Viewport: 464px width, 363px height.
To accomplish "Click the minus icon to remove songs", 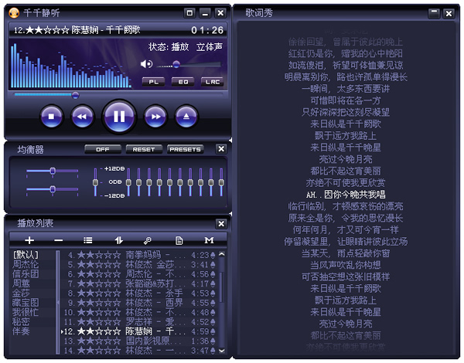I will 59,240.
